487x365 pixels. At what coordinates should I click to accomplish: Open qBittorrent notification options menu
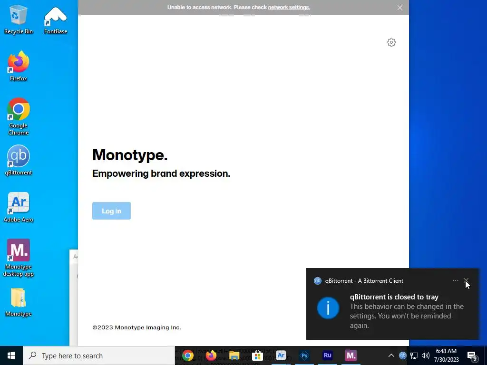pyautogui.click(x=455, y=280)
